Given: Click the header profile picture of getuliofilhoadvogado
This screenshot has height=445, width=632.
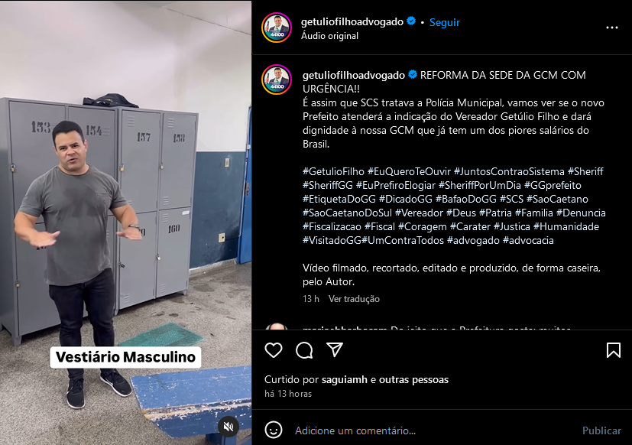Looking at the screenshot, I should 277,28.
